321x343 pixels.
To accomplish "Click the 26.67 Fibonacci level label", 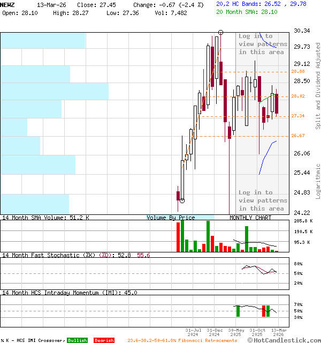I will click(x=298, y=136).
